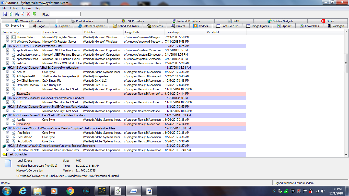Click into the Filter input field
349x196 pixels.
point(65,14)
